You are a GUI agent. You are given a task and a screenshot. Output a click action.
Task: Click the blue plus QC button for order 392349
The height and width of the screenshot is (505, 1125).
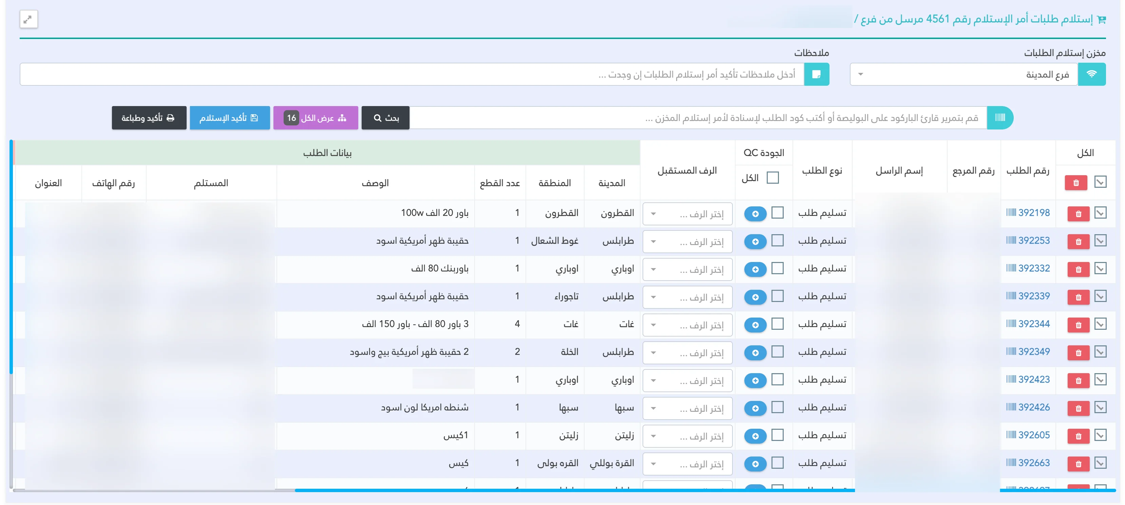(755, 353)
